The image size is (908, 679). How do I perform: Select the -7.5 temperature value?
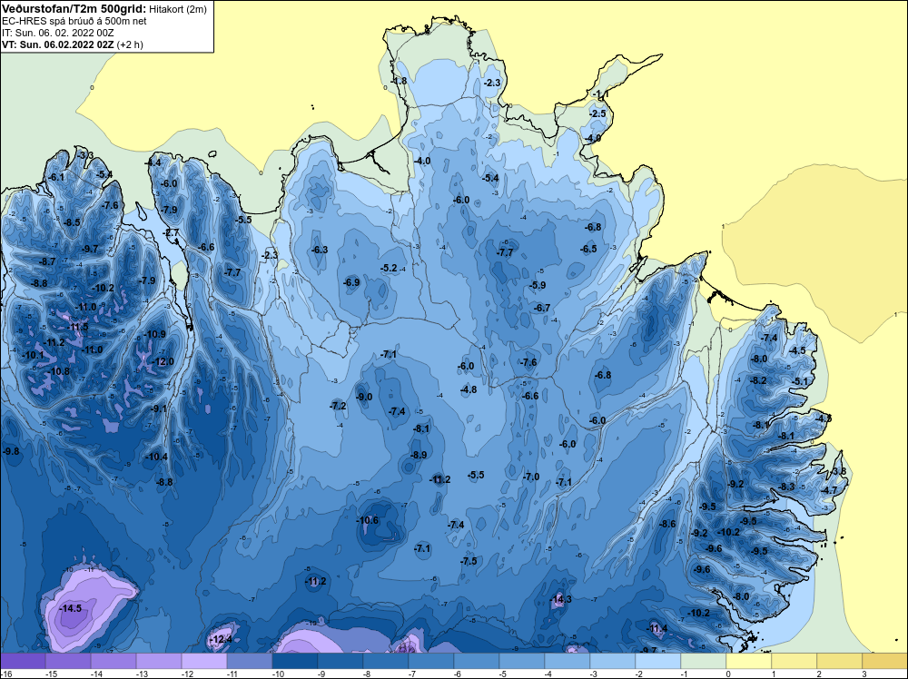(469, 561)
